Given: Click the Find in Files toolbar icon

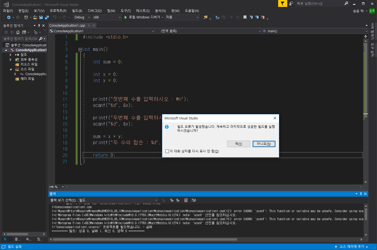Looking at the screenshot, I should (x=205, y=17).
